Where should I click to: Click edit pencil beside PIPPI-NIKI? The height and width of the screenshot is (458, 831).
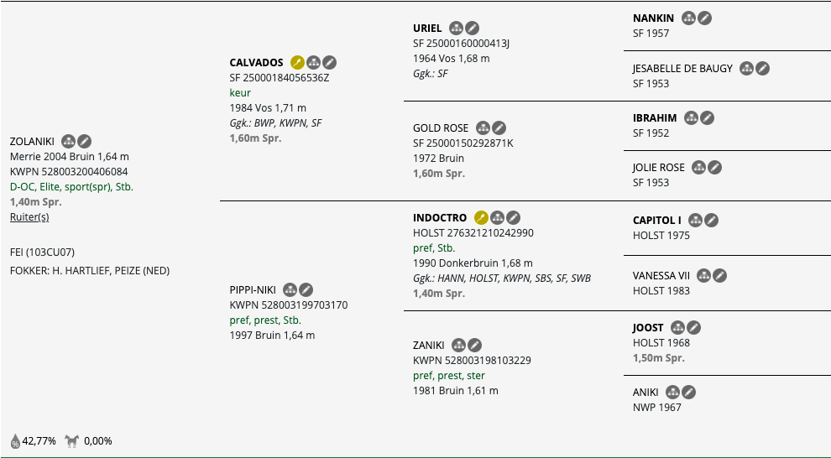pos(306,289)
